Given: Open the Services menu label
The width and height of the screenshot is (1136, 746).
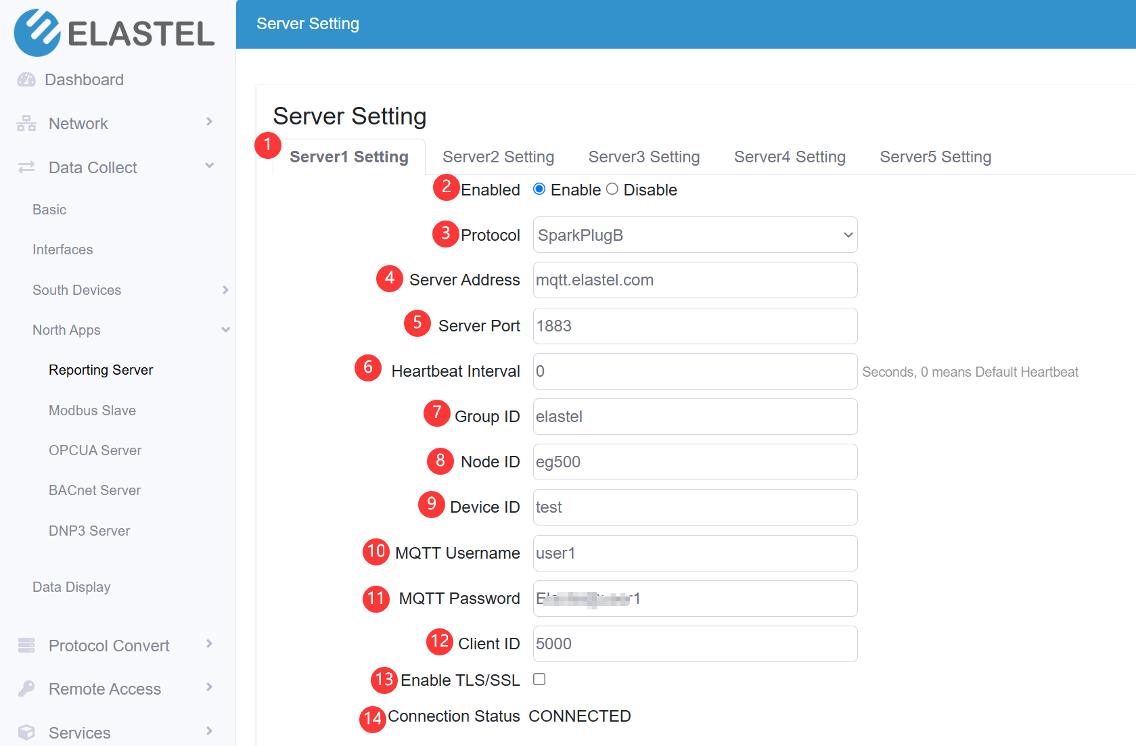Looking at the screenshot, I should tap(80, 733).
